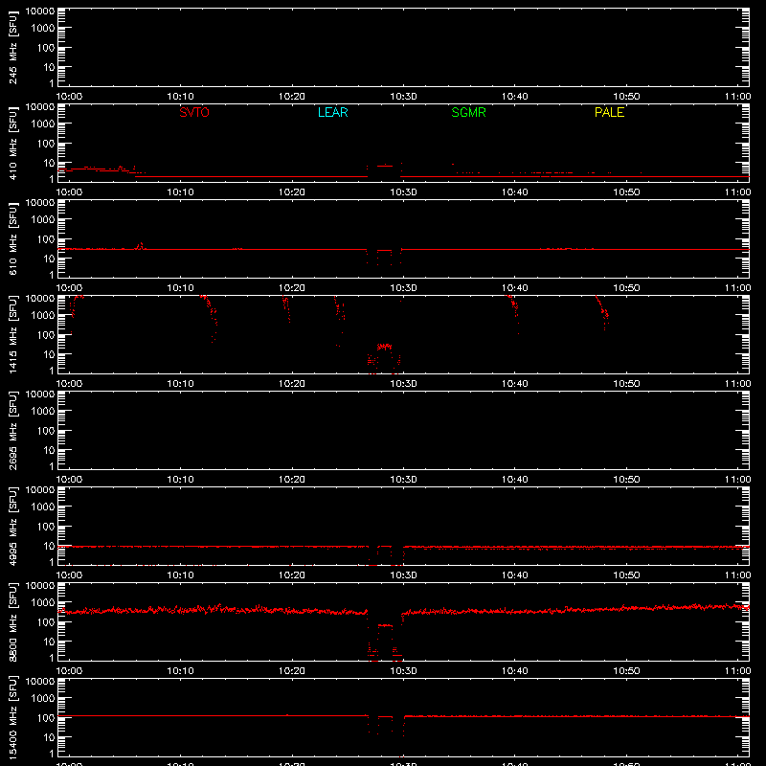Click 10:10 time label below 245 MHz panel
The width and height of the screenshot is (766, 766).
180,97
